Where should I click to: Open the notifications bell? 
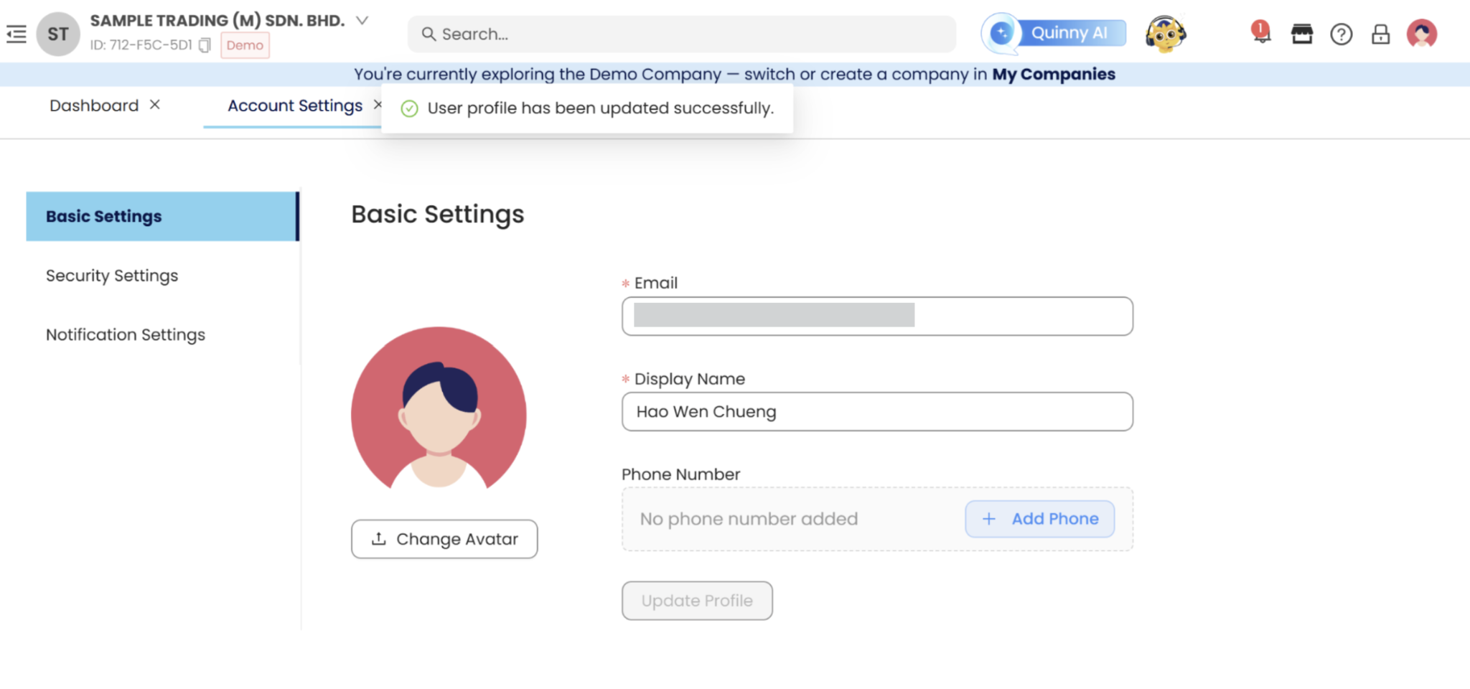[1261, 33]
